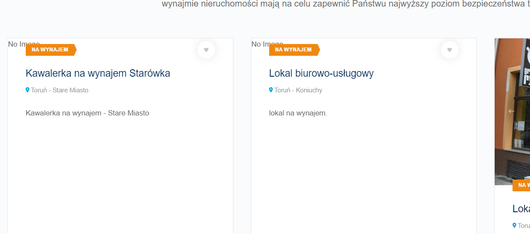Select the Toruń - Koniuchy location text

tap(298, 90)
